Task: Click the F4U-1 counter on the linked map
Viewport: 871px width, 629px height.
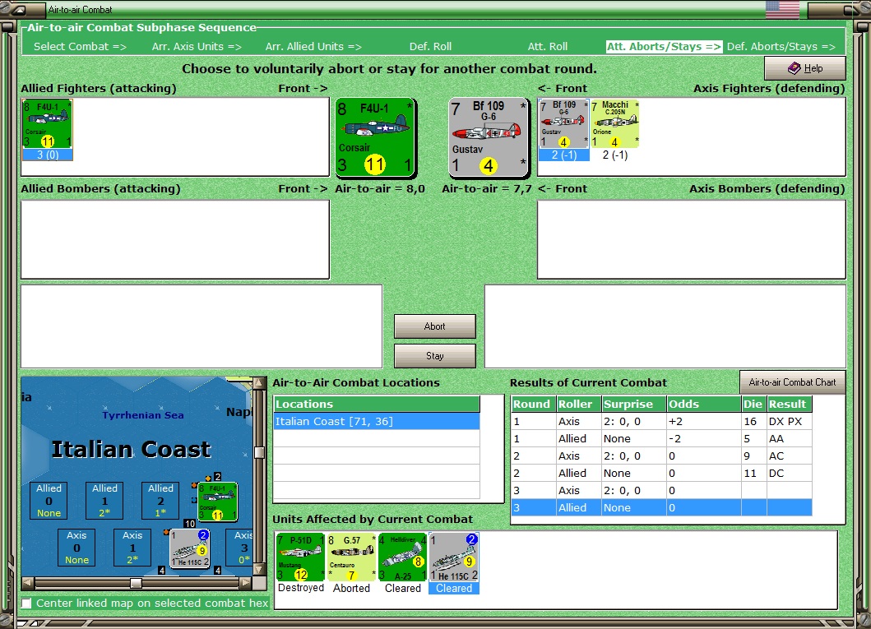Action: tap(217, 502)
